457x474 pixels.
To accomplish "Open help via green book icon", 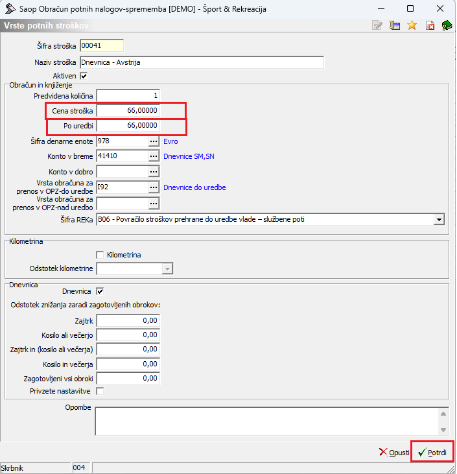I will pyautogui.click(x=447, y=25).
